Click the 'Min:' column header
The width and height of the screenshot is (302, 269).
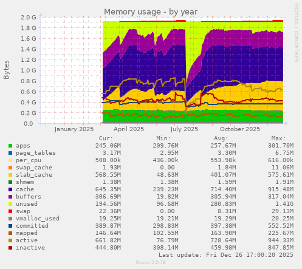[x=163, y=138]
